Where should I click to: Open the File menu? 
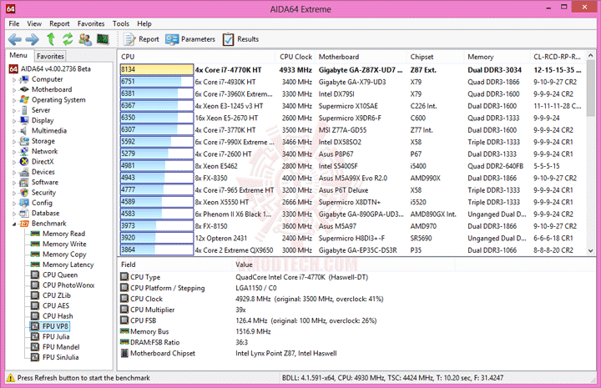point(14,23)
